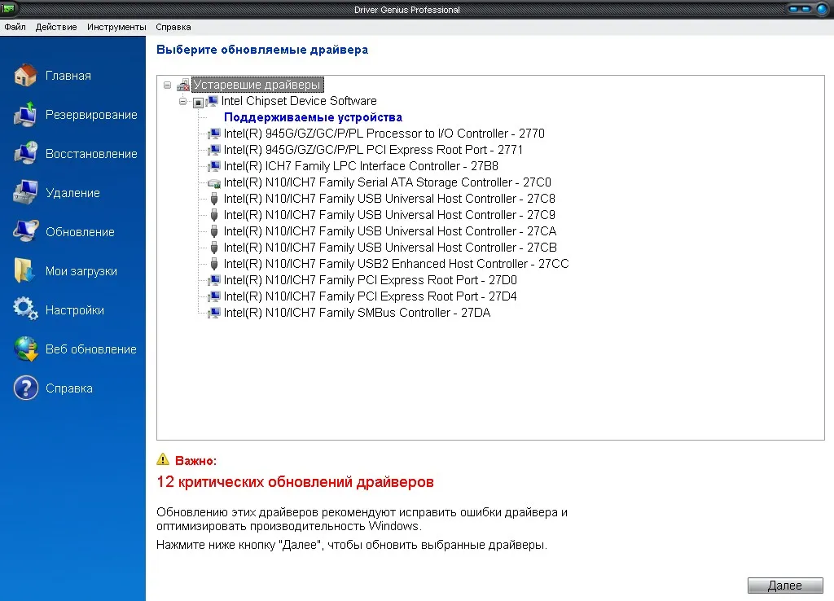834x601 pixels.
Task: Click USB plug icon for controller 27C9
Action: pos(214,216)
